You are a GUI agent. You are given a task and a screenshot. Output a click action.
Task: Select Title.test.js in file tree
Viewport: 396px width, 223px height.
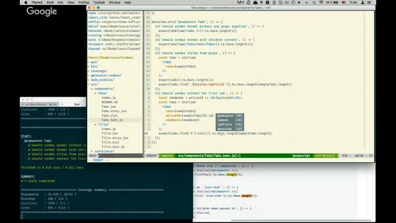pos(113,147)
